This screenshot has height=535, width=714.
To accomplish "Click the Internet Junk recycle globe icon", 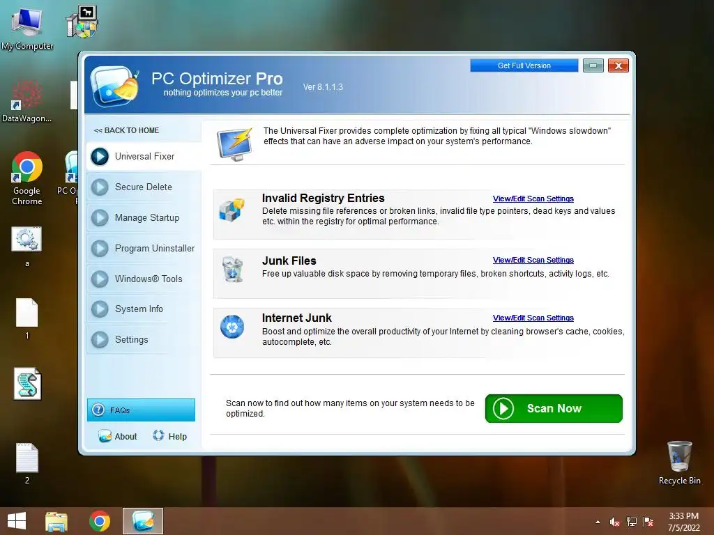I will tap(232, 327).
